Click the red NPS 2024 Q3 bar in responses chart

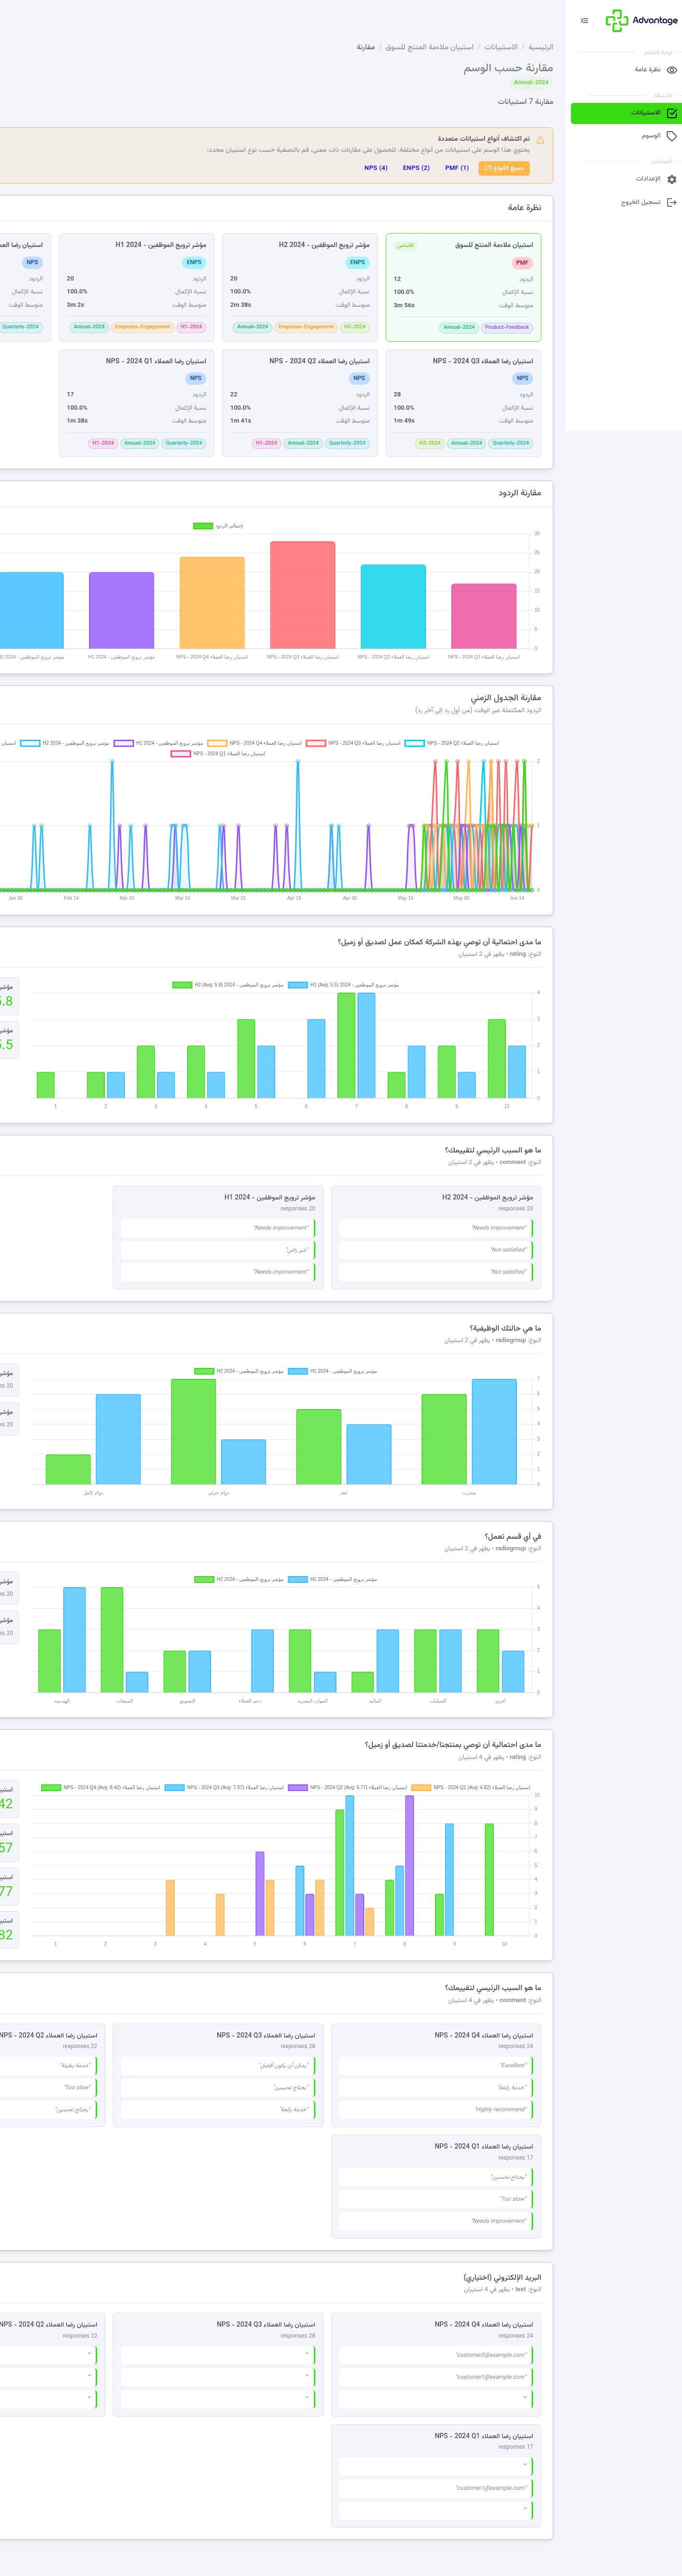[303, 595]
